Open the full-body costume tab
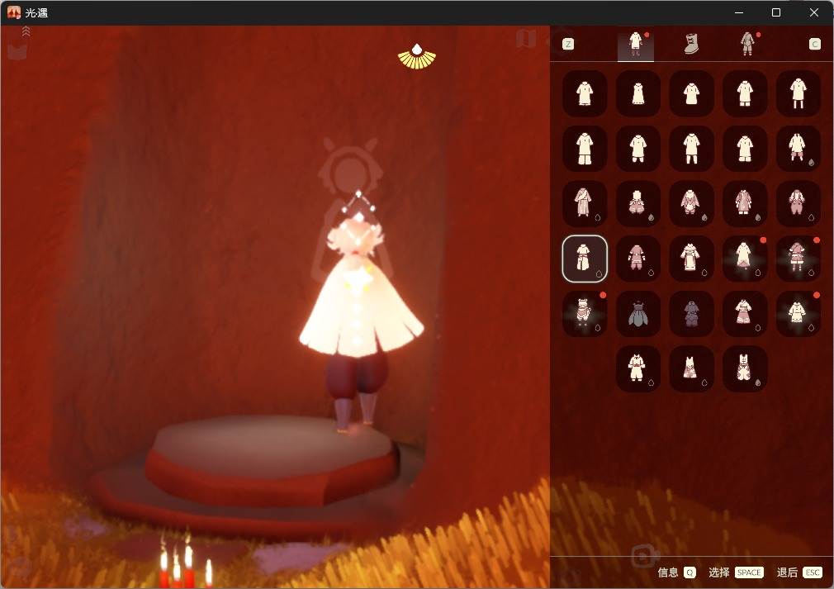This screenshot has width=834, height=589. [x=746, y=45]
